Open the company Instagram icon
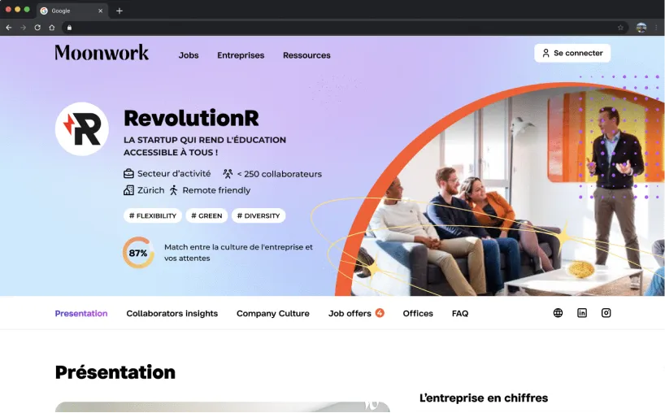 [x=606, y=313]
